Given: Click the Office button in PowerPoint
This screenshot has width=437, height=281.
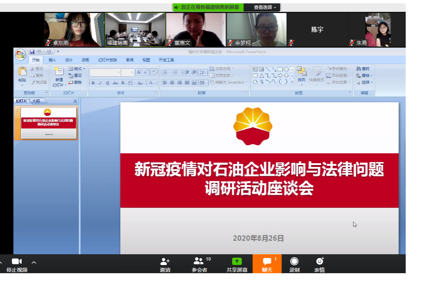Looking at the screenshot, I should click(21, 55).
